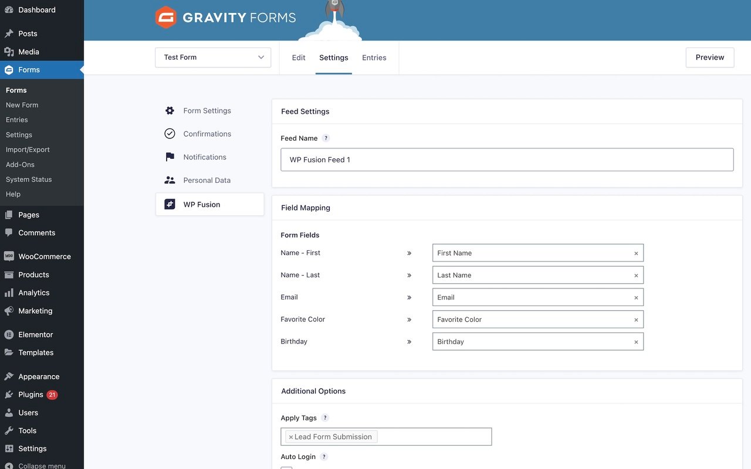Open the Birthday field mapping dropdown

(537, 341)
